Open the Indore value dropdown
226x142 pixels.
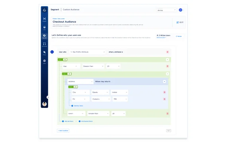[x=119, y=92]
